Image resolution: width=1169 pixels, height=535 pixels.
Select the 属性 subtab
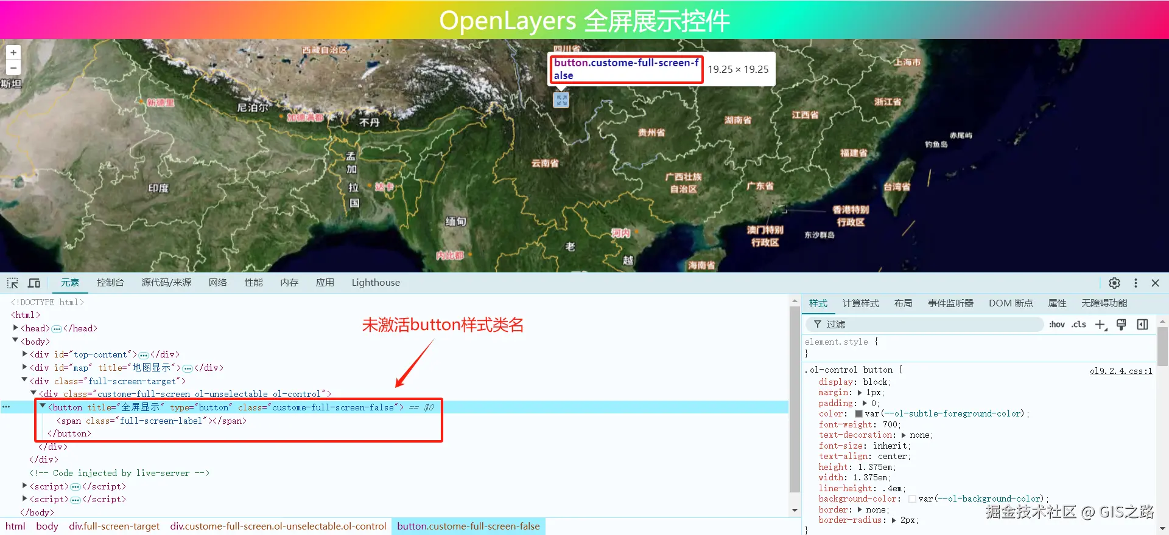tap(1057, 303)
